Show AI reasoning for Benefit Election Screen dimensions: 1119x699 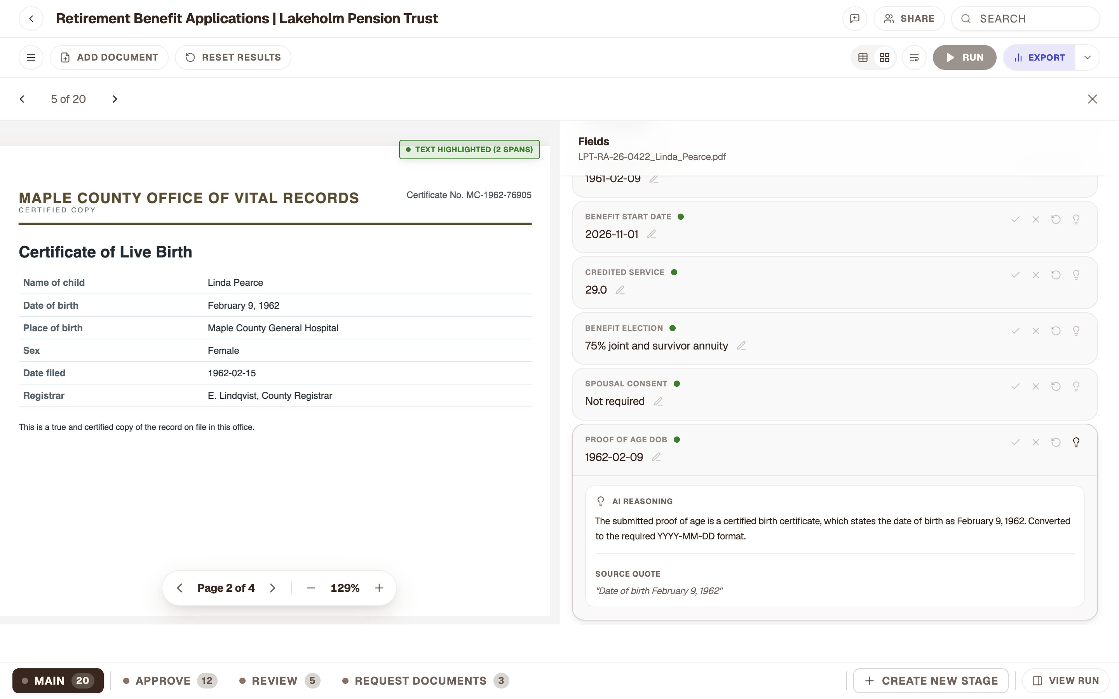coord(1076,330)
